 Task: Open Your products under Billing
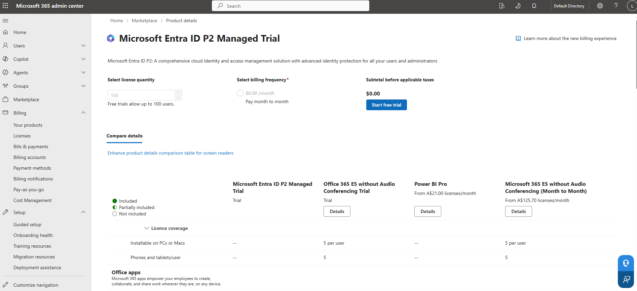tap(28, 125)
